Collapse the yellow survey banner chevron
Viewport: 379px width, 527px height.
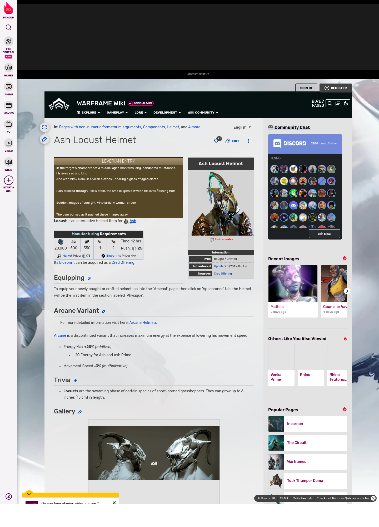coord(29,494)
